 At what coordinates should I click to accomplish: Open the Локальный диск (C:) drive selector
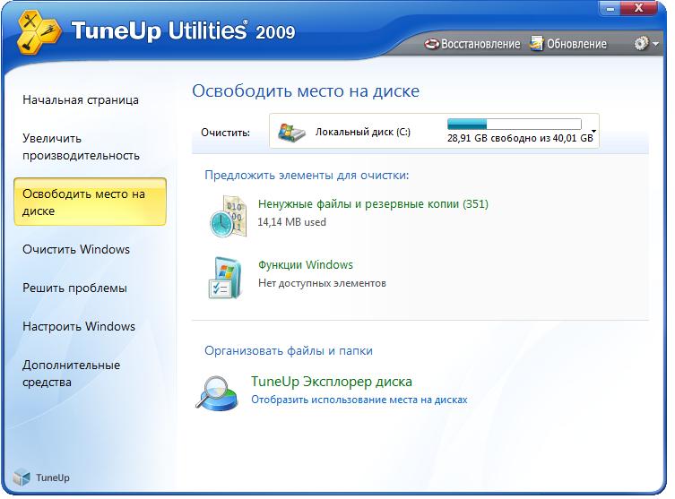point(434,131)
